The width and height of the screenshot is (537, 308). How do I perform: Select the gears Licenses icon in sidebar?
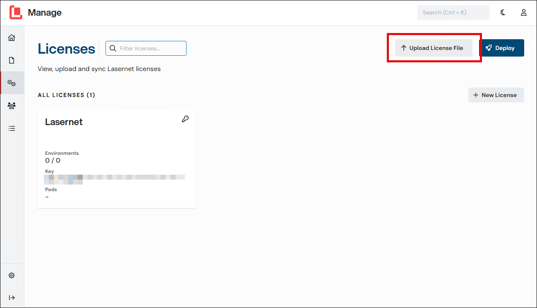click(12, 83)
